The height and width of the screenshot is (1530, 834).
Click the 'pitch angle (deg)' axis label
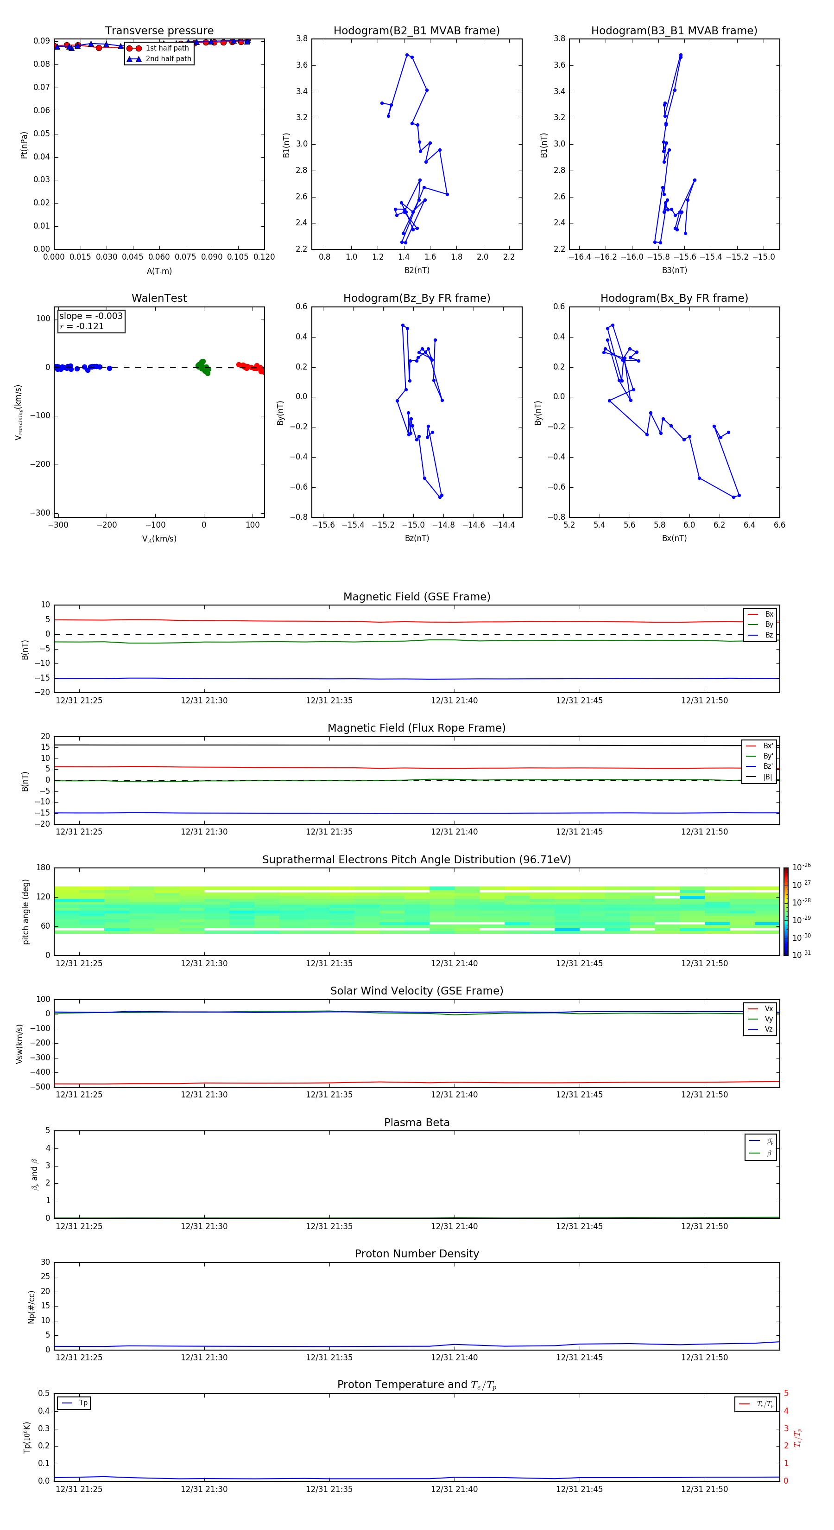[x=25, y=912]
